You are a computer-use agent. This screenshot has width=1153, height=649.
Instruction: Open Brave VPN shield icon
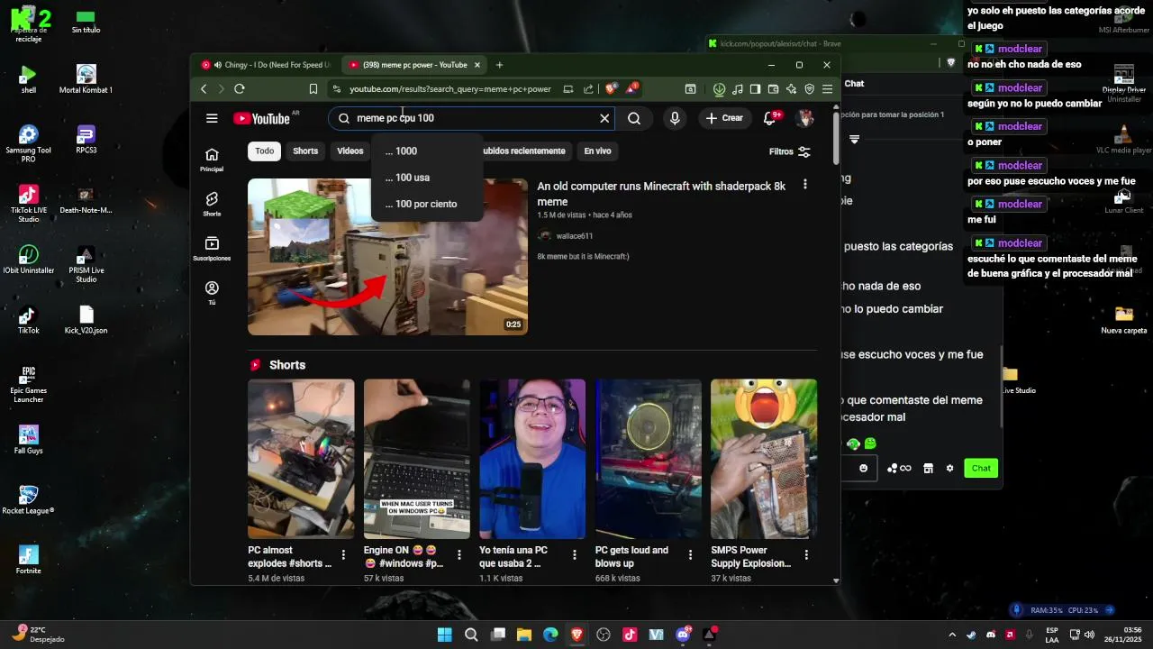pos(809,89)
